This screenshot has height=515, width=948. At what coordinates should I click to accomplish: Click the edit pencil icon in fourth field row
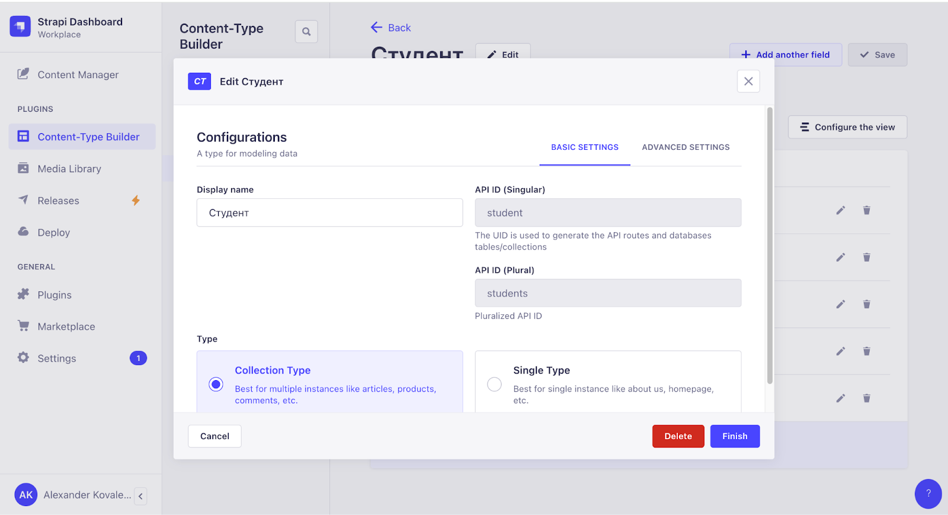tap(840, 351)
